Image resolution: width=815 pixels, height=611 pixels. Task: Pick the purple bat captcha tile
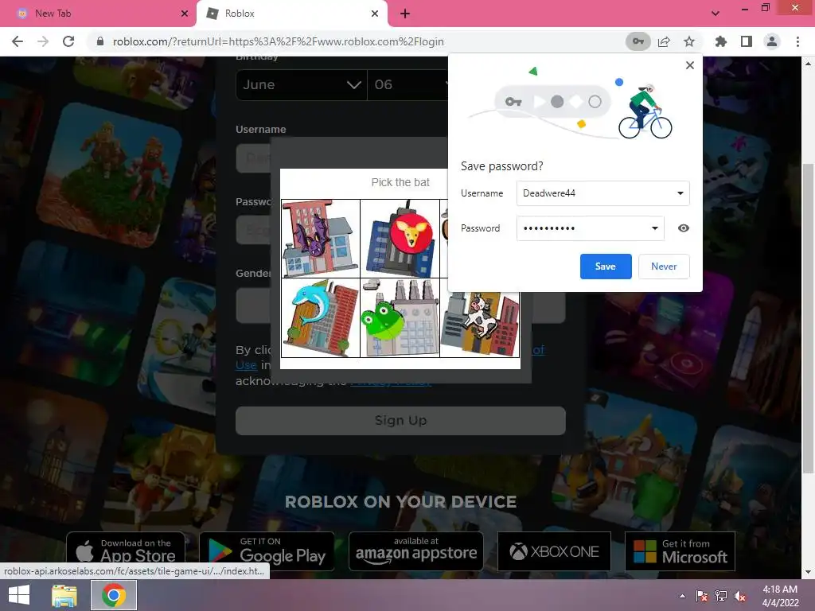point(320,239)
